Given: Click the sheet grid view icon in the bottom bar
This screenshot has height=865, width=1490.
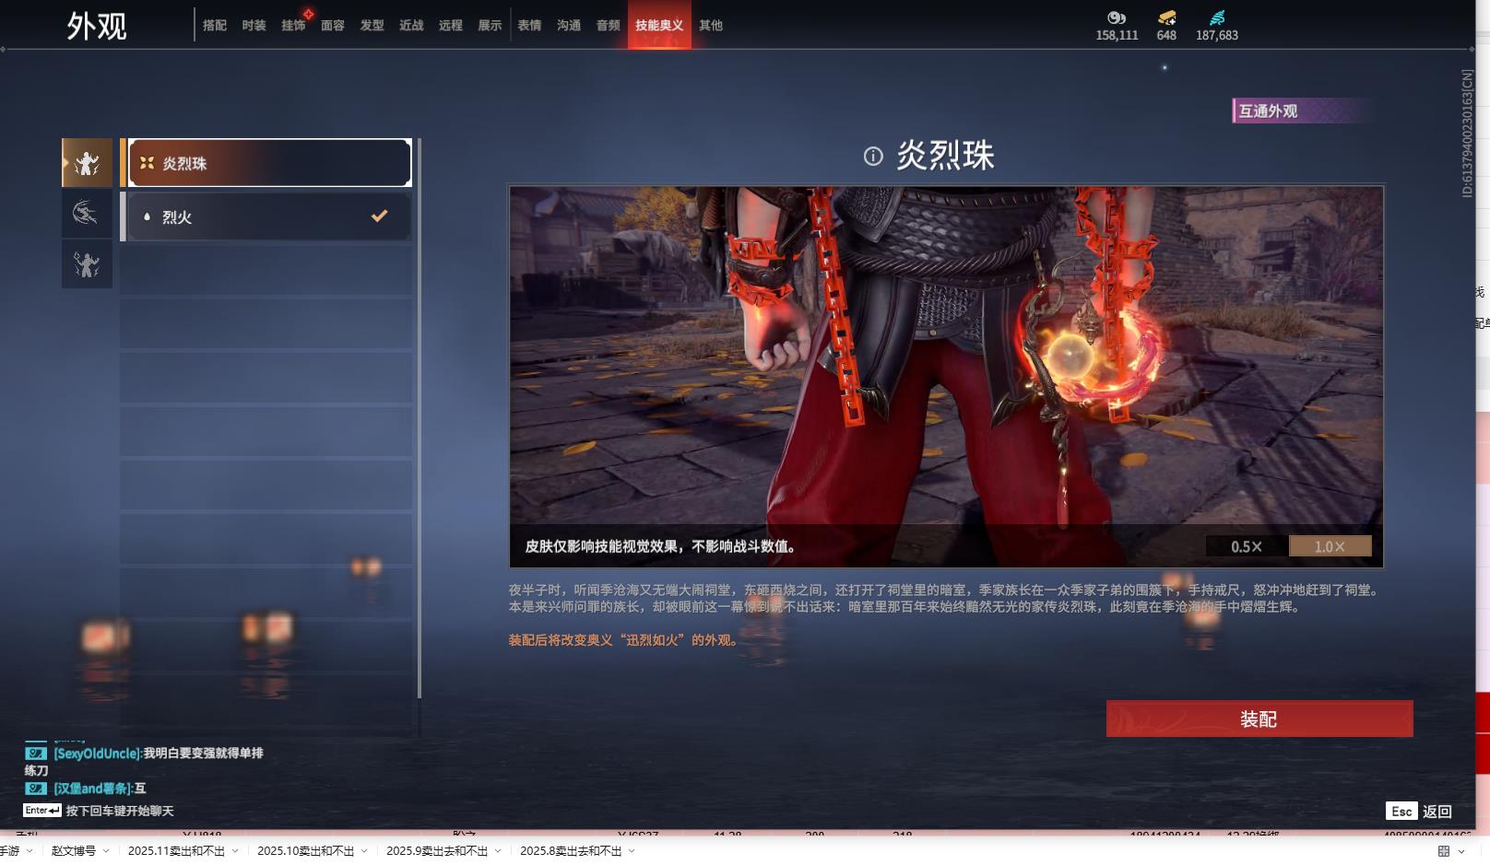Looking at the screenshot, I should pyautogui.click(x=1444, y=851).
